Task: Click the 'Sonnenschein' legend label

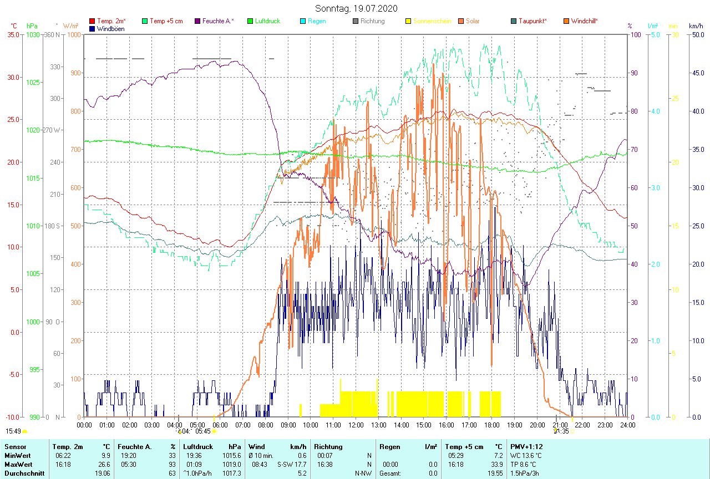Action: coord(432,21)
